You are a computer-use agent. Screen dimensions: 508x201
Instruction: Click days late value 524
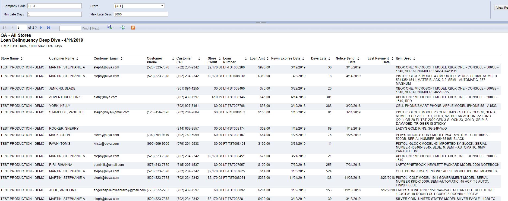click(329, 171)
